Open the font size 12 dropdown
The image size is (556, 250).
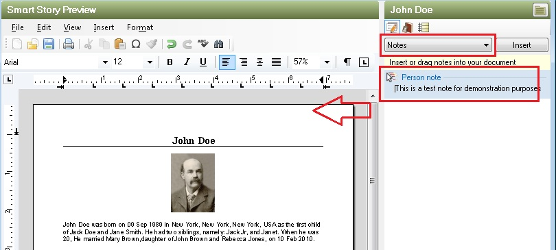pyautogui.click(x=150, y=62)
